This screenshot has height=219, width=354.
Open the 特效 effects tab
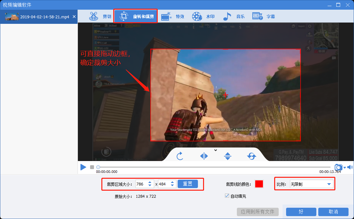pos(173,16)
